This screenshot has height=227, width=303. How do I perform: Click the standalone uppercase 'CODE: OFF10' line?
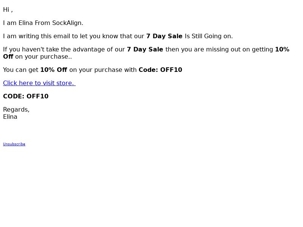[x=26, y=96]
